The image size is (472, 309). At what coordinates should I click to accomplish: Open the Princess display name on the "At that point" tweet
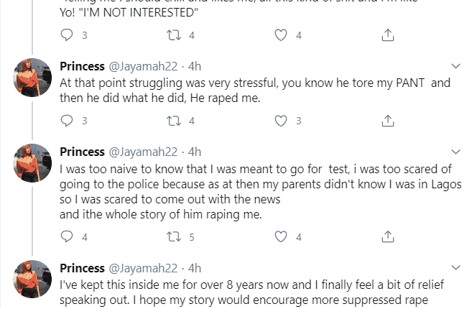pos(82,66)
